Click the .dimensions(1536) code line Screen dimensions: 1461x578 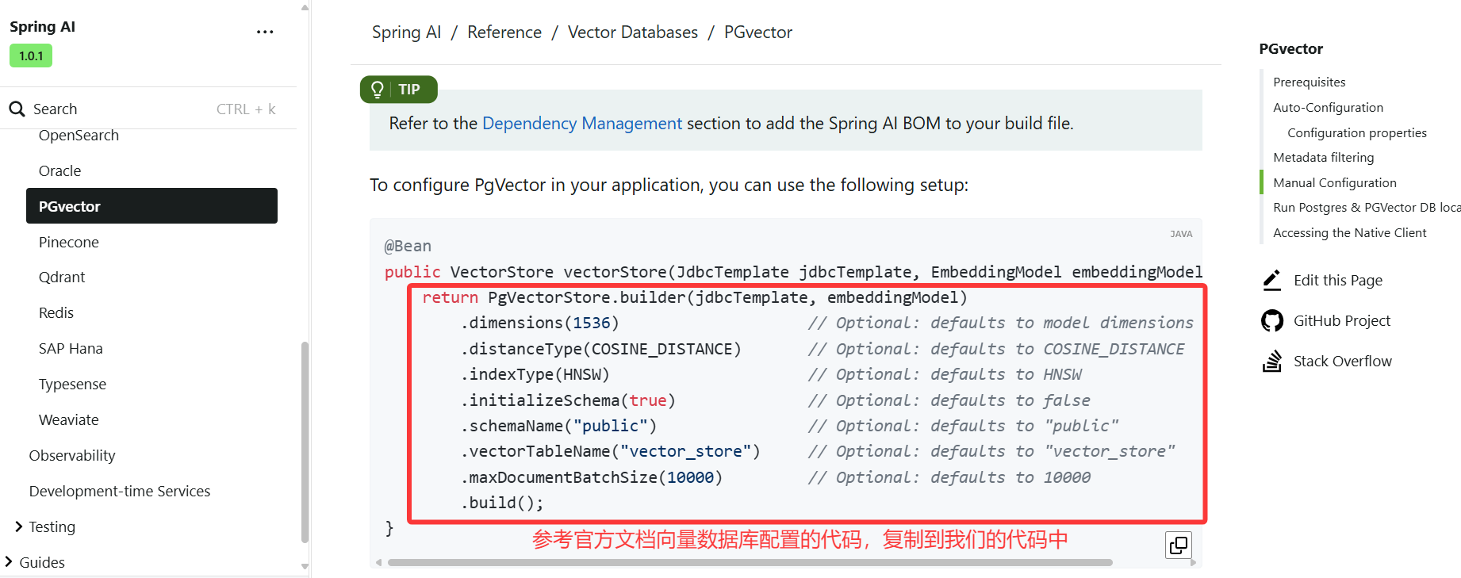click(x=539, y=323)
